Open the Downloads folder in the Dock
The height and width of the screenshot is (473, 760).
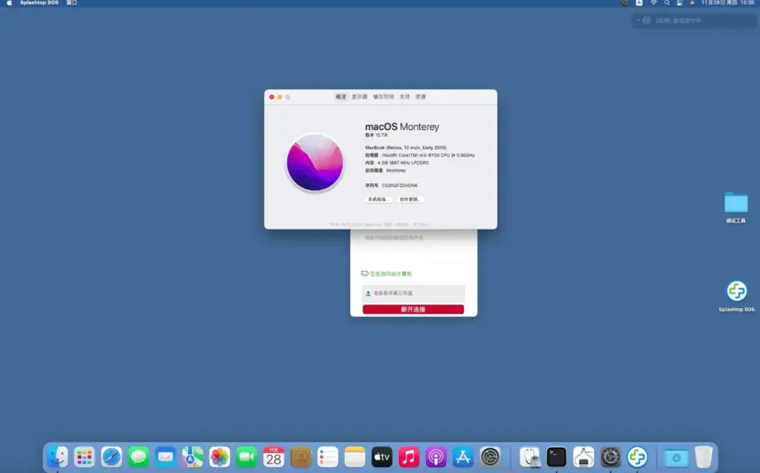click(x=676, y=457)
